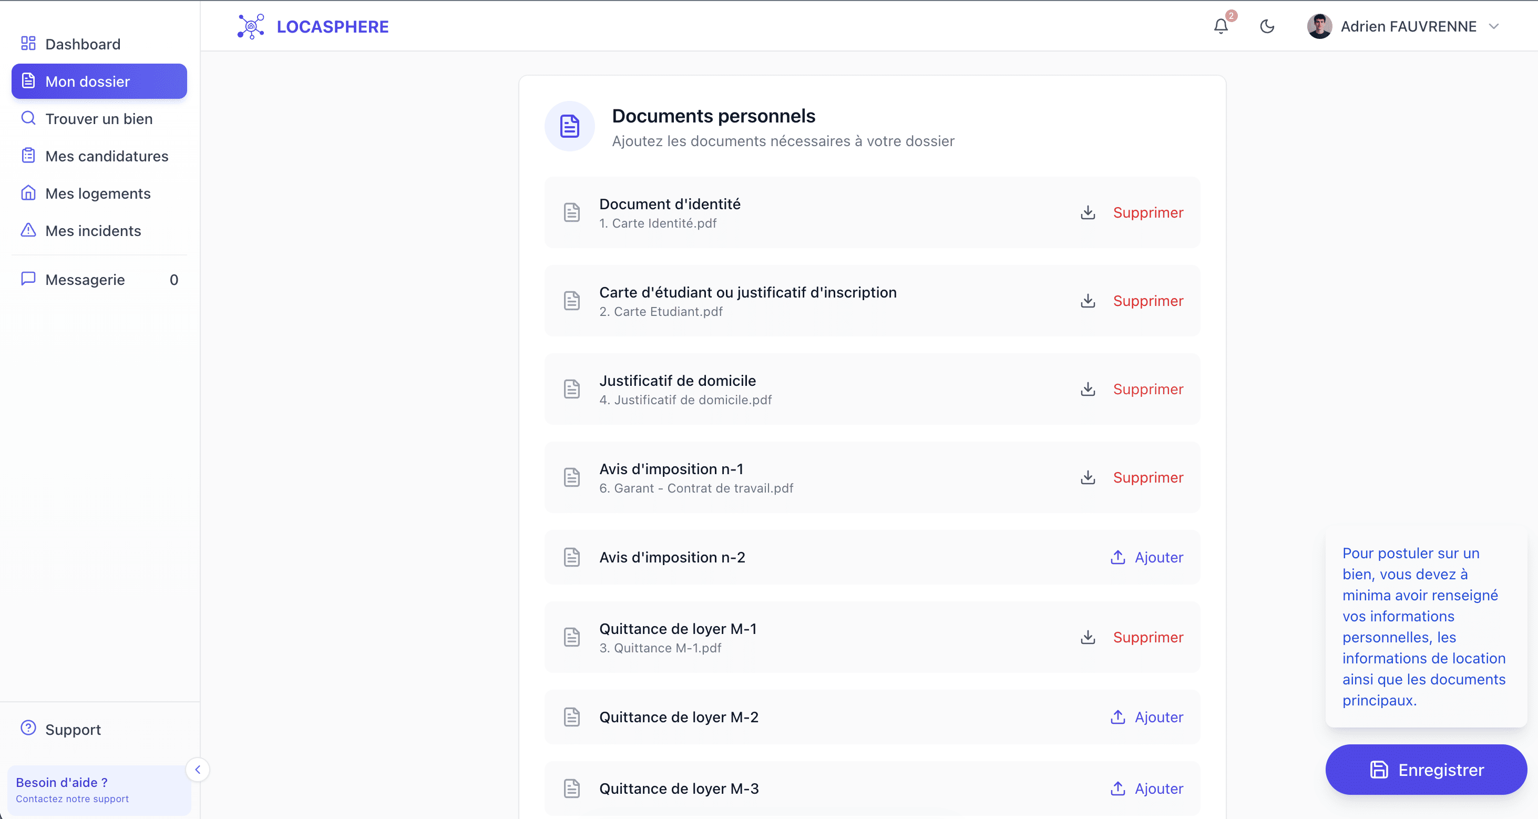1538x819 pixels.
Task: Click Ajouter for Avis d'imposition n-2
Action: point(1159,557)
